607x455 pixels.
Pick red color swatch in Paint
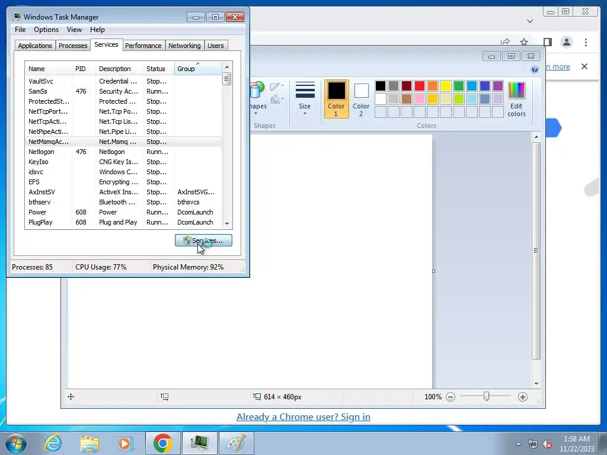[420, 86]
